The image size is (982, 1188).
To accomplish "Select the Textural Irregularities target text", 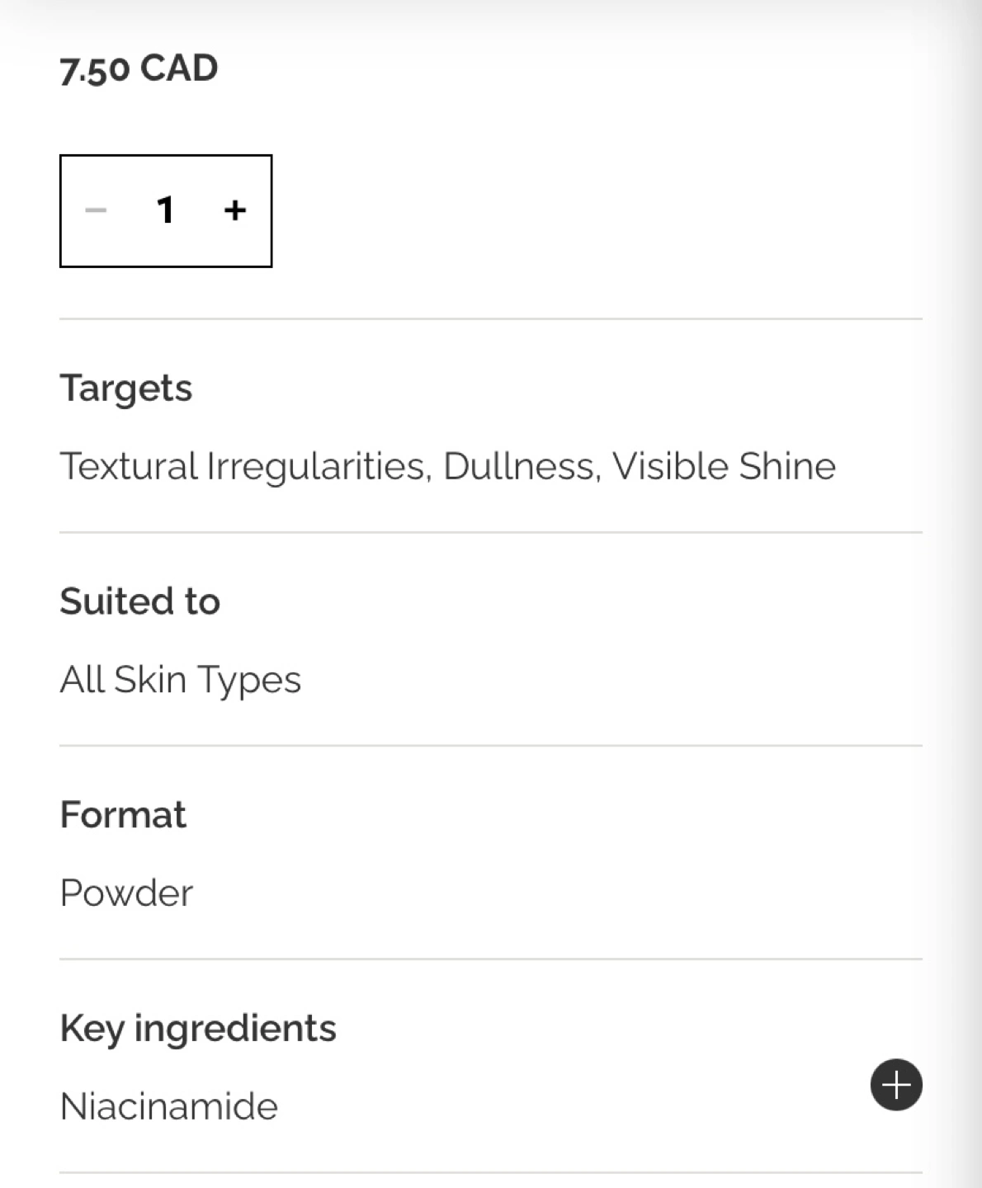I will click(245, 466).
